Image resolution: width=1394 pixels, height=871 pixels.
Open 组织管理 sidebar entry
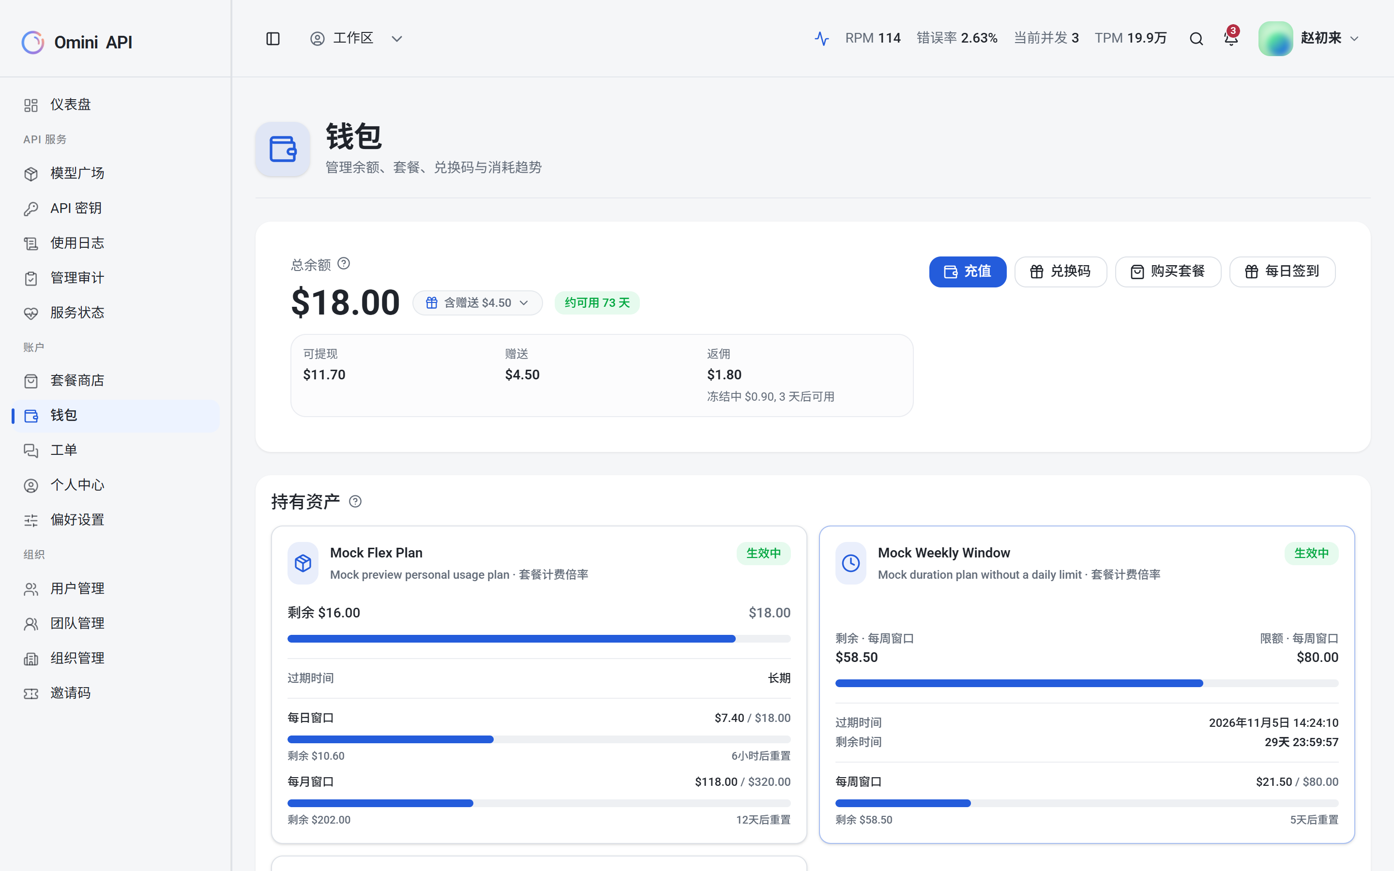[115, 659]
